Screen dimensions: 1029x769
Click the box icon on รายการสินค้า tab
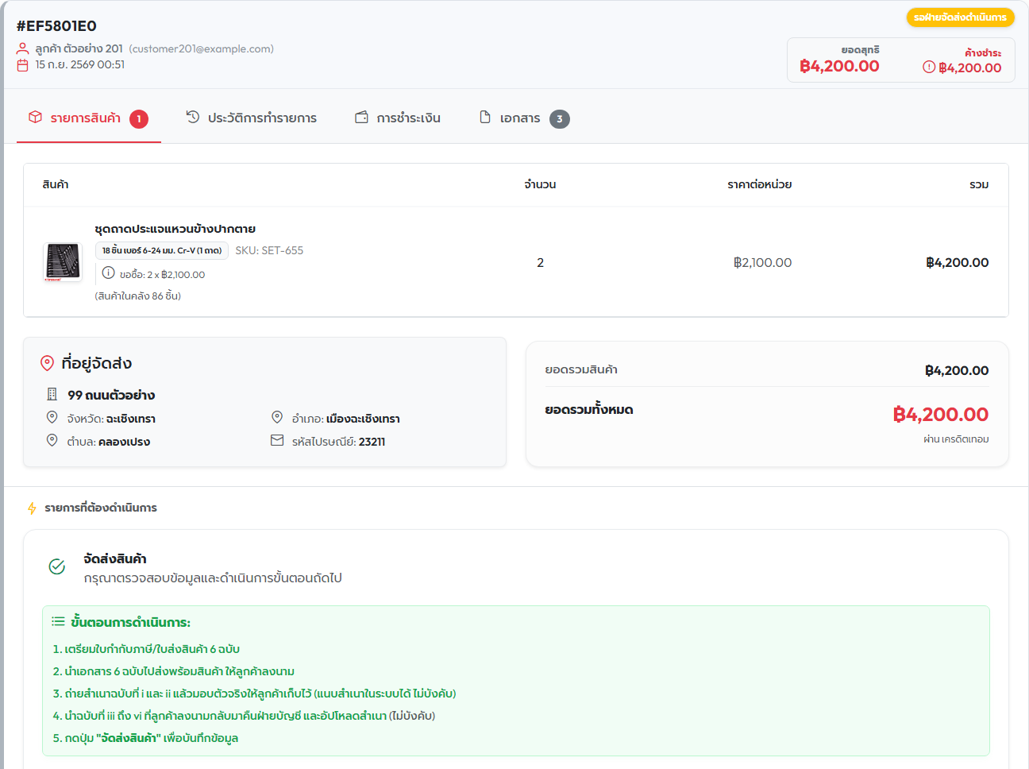(x=36, y=118)
